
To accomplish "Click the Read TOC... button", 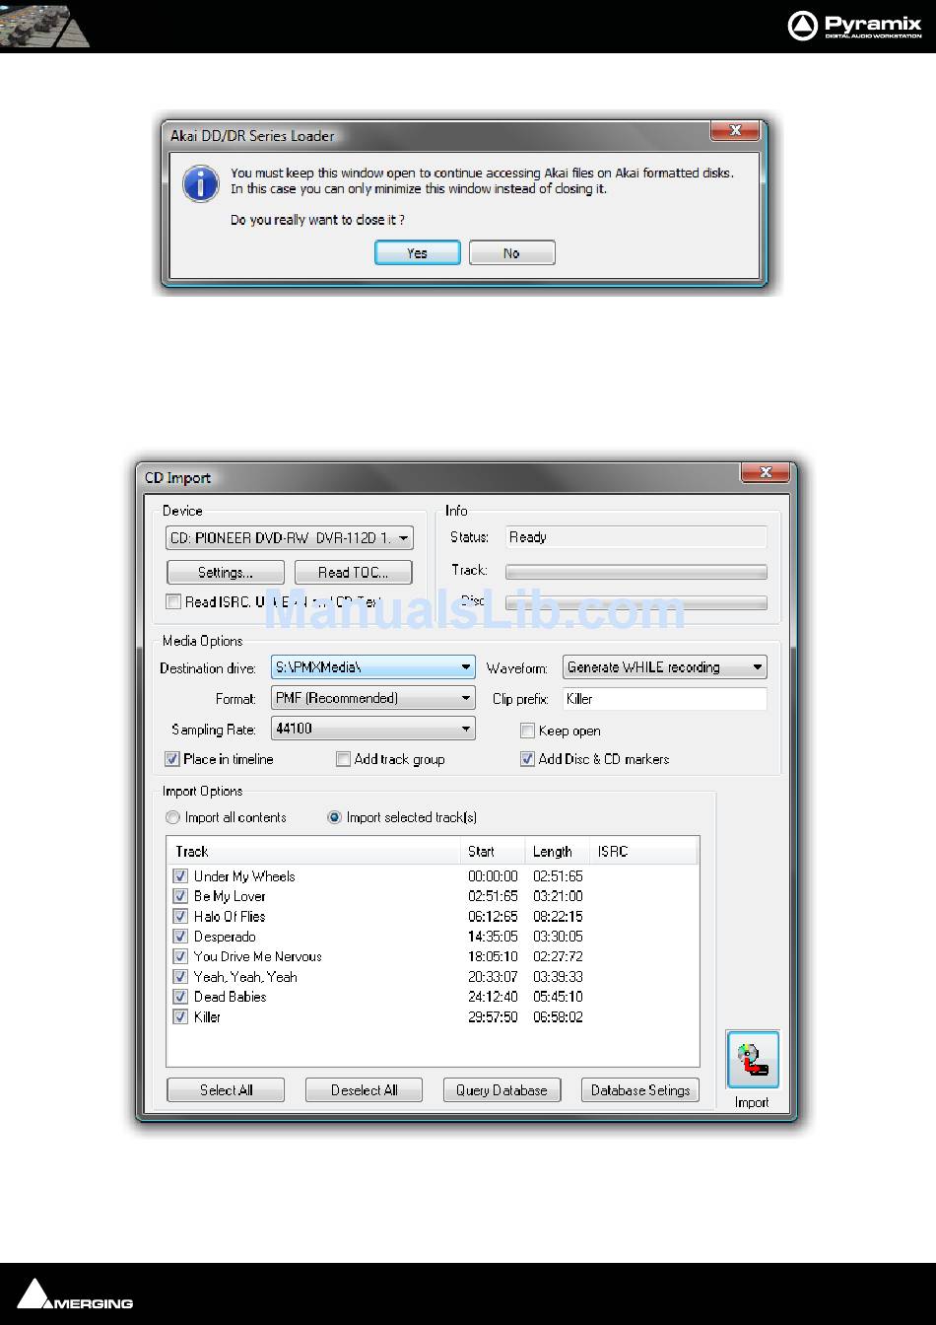I will coord(353,573).
